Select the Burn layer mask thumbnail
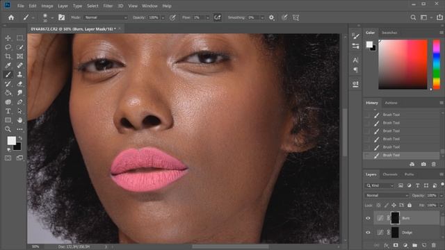The width and height of the screenshot is (445, 250). pos(395,218)
